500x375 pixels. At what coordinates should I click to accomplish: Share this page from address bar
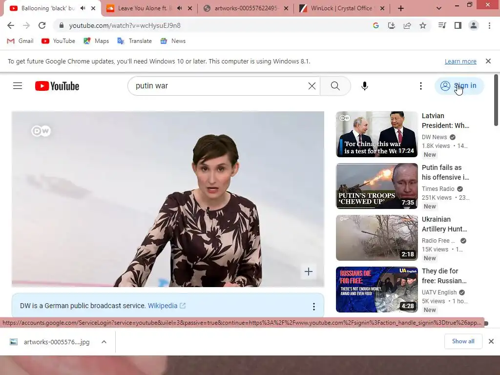[407, 25]
